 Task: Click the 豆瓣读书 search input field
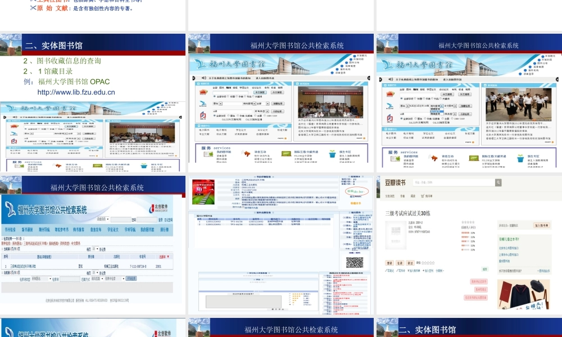click(x=453, y=183)
